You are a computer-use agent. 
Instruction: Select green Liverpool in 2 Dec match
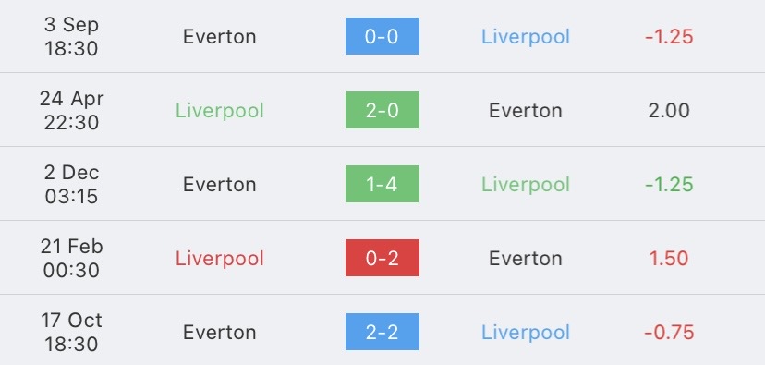tap(526, 185)
